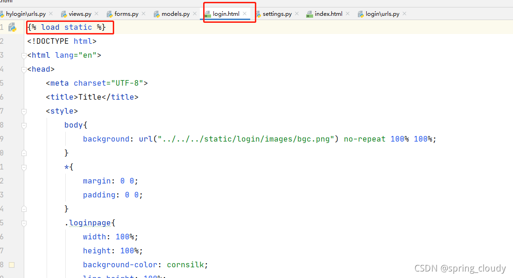Image resolution: width=513 pixels, height=278 pixels.
Task: Close the forms.py tab
Action: point(144,14)
